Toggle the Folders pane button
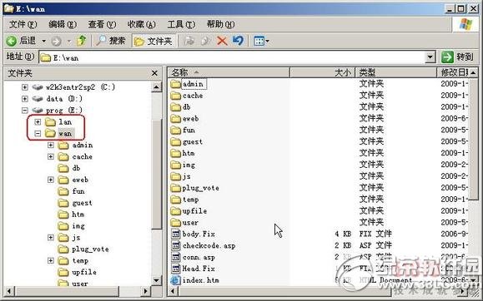483x301 pixels. tap(153, 41)
